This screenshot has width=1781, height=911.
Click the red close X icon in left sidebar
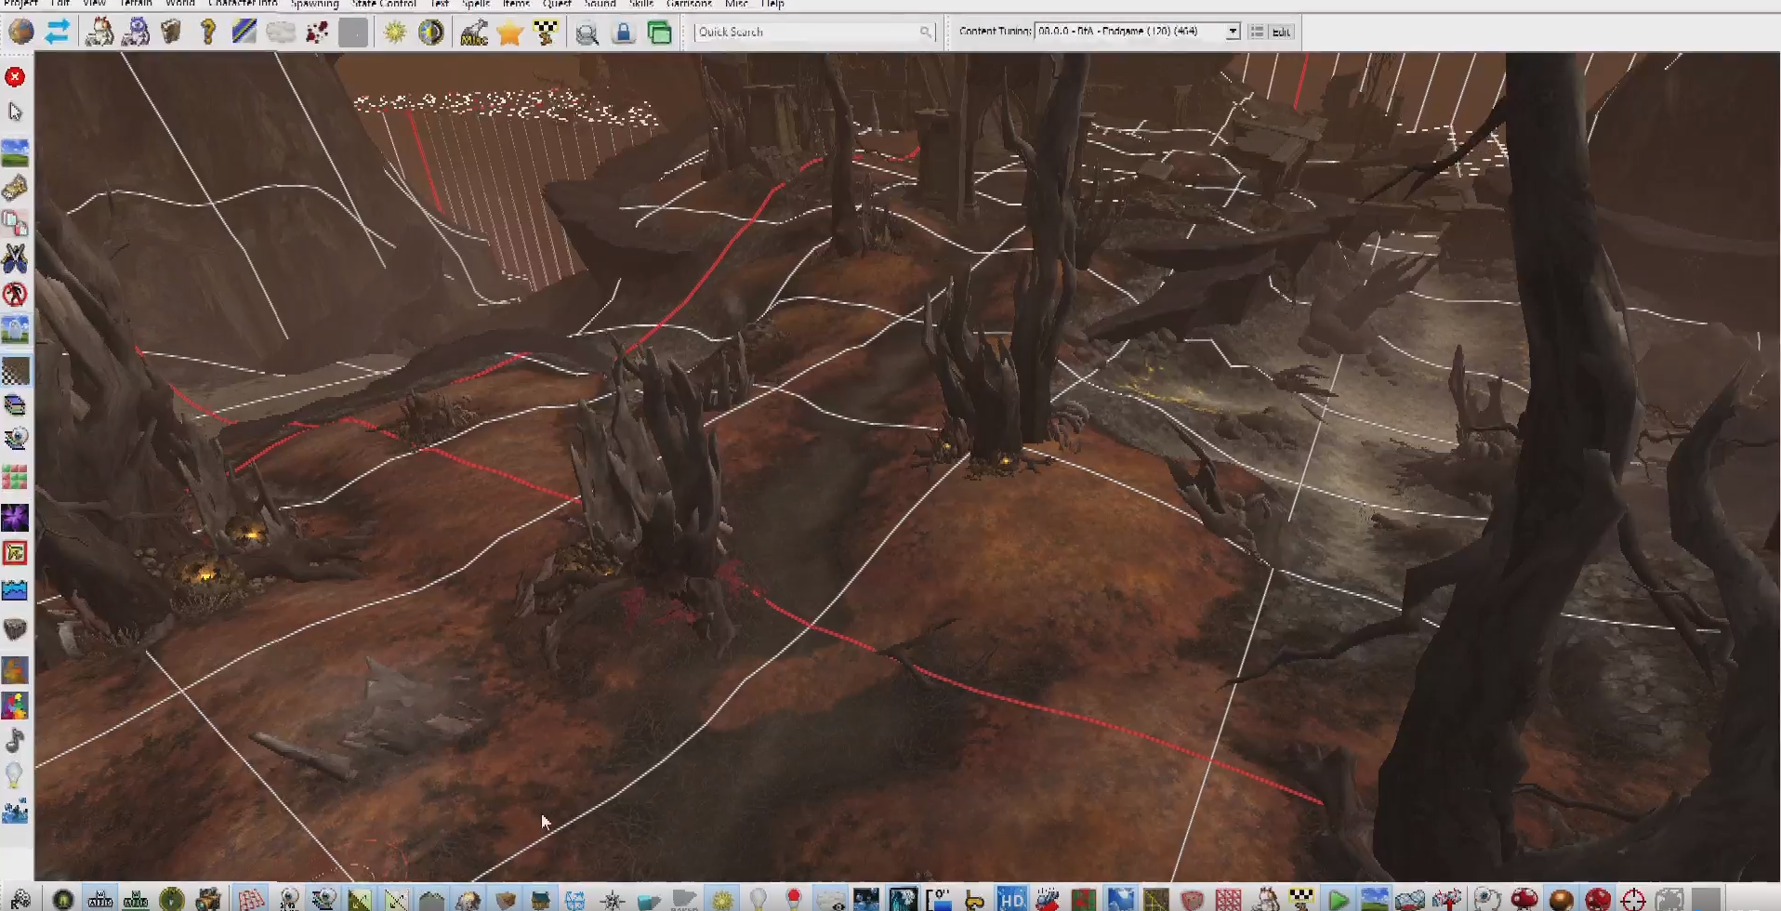[x=15, y=76]
